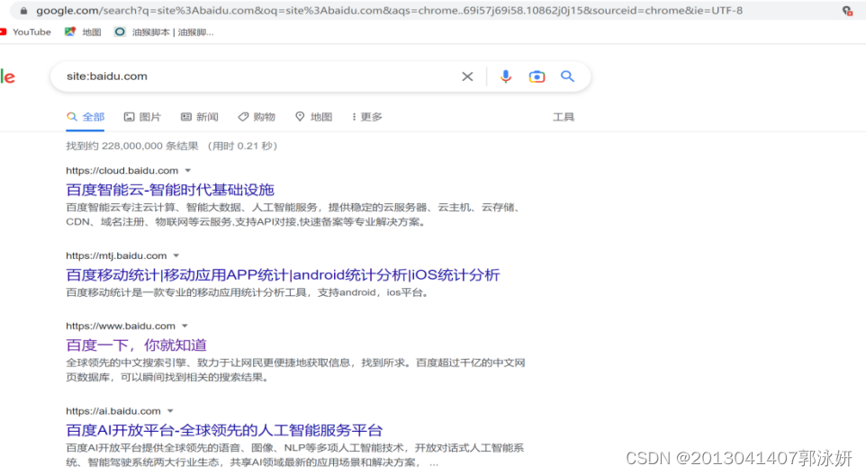Click the https://mtj.baidu.com URL text

[x=116, y=255]
